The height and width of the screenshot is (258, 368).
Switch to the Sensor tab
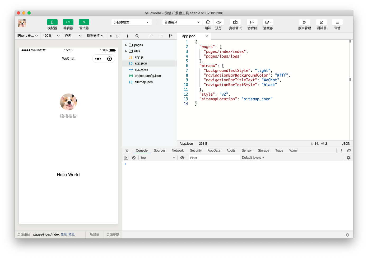pos(247,151)
